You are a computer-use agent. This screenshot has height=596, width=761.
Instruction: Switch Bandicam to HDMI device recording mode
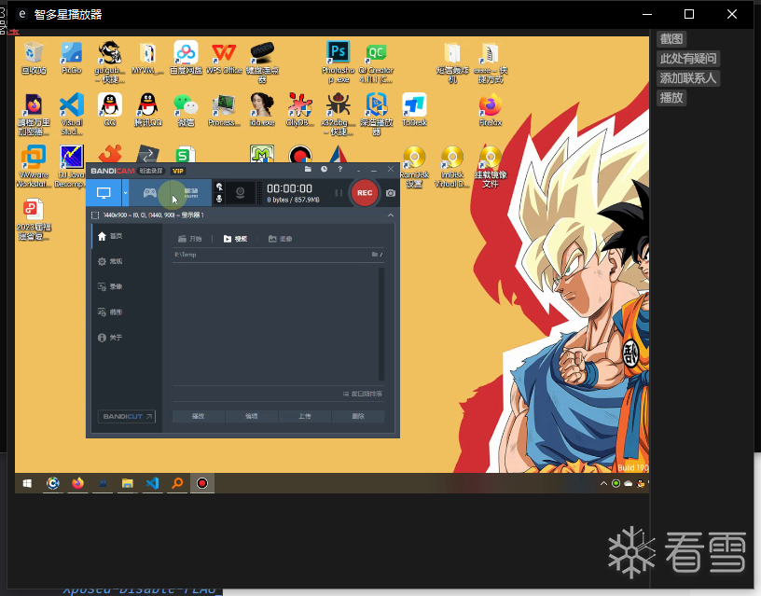tap(191, 193)
